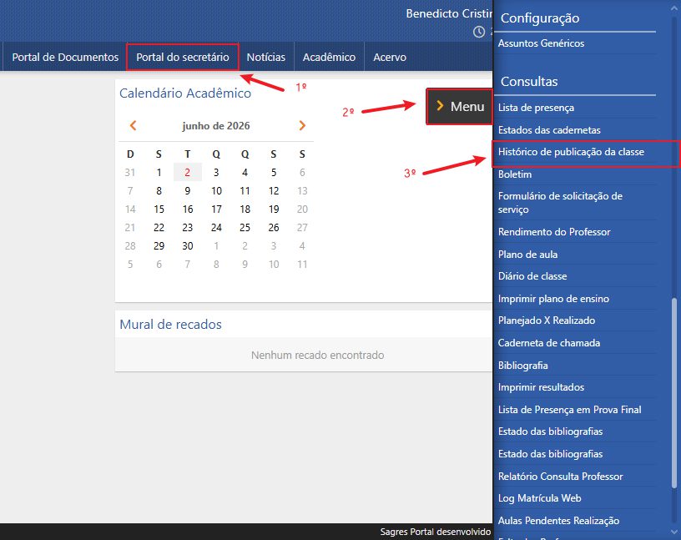Open Assuntos Genéricos menu item
681x540 pixels.
tap(541, 43)
